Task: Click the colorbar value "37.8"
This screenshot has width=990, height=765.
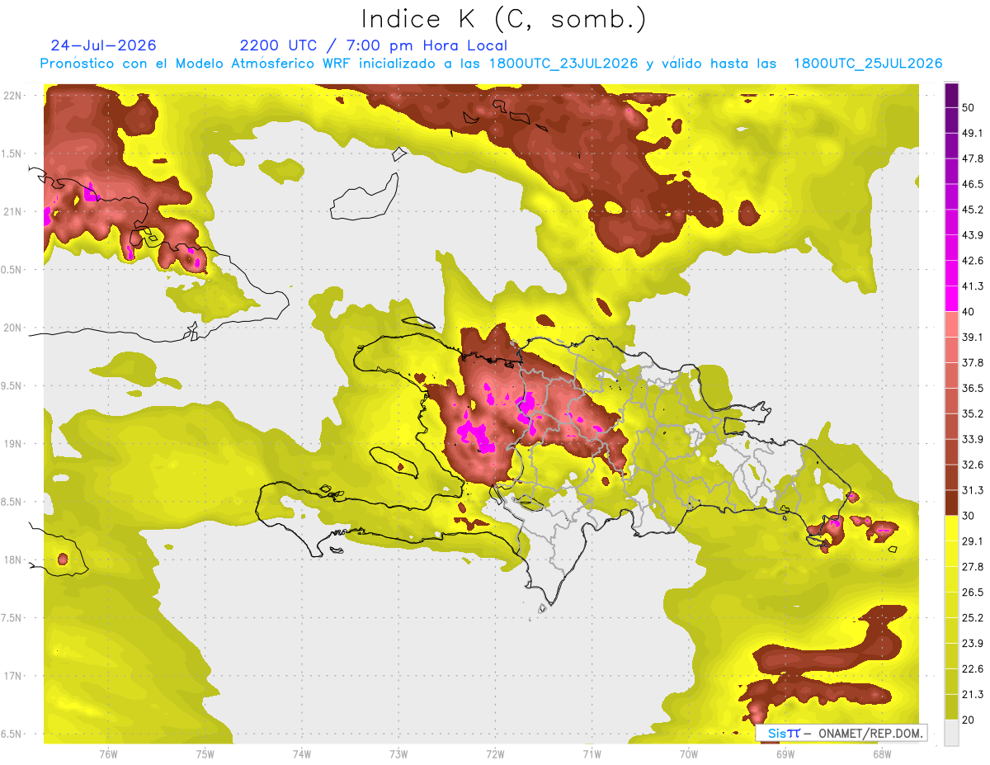Action: [x=973, y=362]
